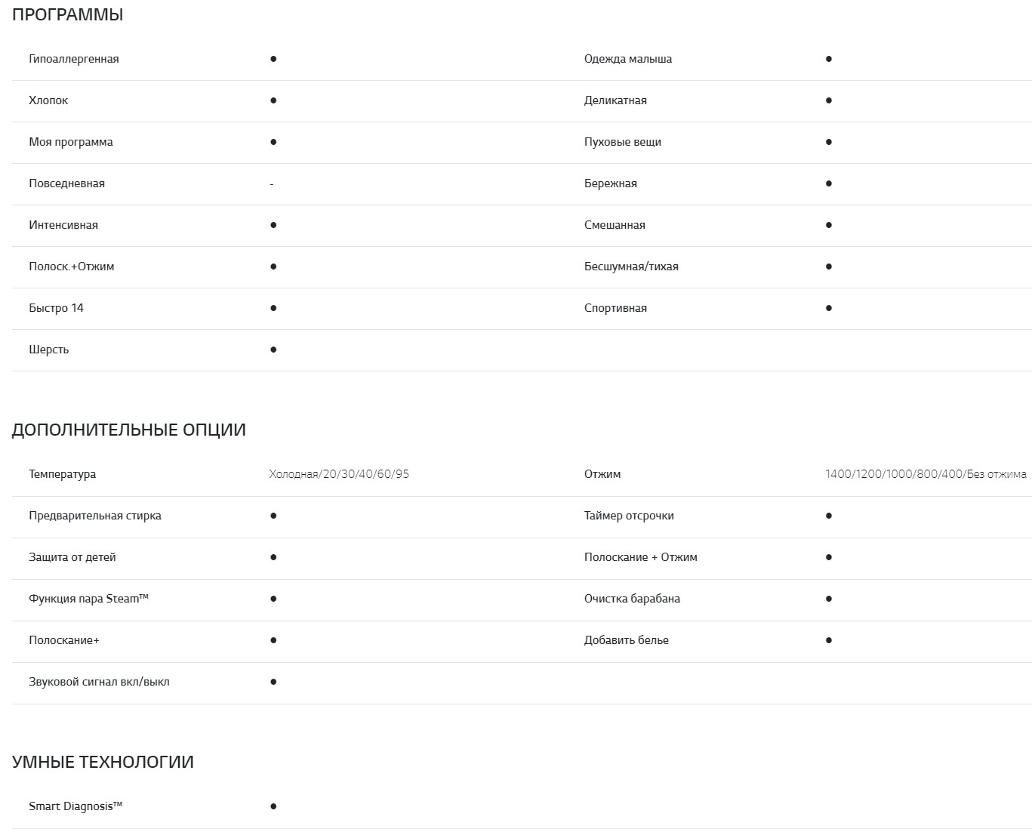
Task: Click the bullet dot beside Одежда малыша
Action: tap(829, 59)
